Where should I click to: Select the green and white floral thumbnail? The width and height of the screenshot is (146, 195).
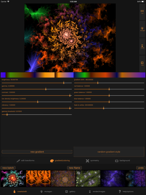[88, 178]
